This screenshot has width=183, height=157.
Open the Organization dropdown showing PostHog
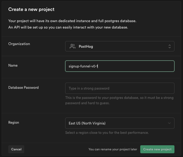click(120, 46)
